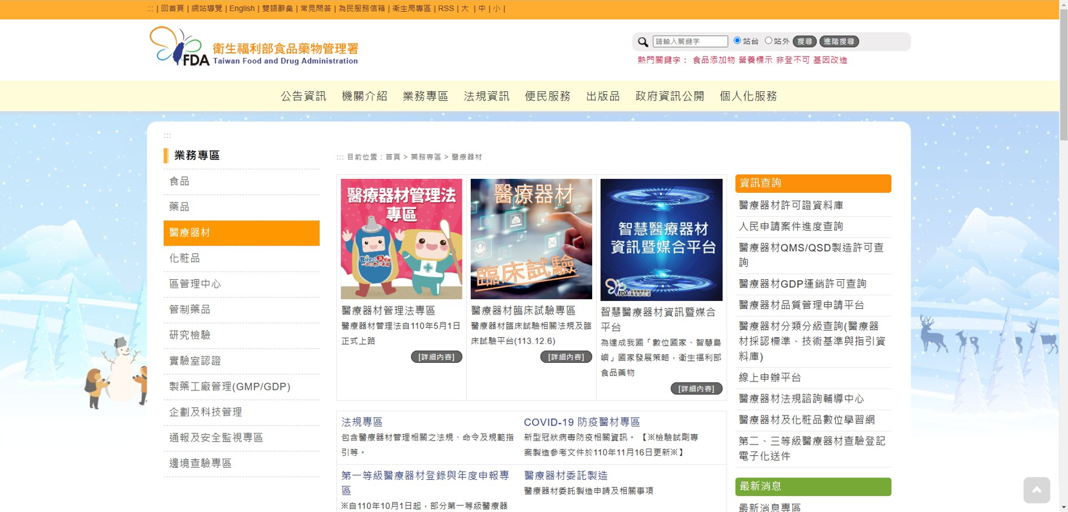Screen dimensions: 1068x512
Task: Set font size to small (小)
Action: 496,8
